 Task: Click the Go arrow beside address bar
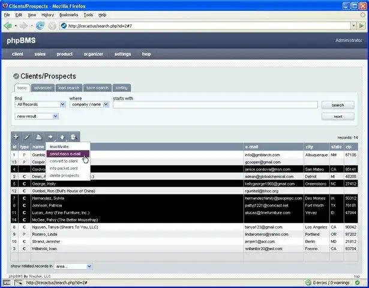(361, 26)
